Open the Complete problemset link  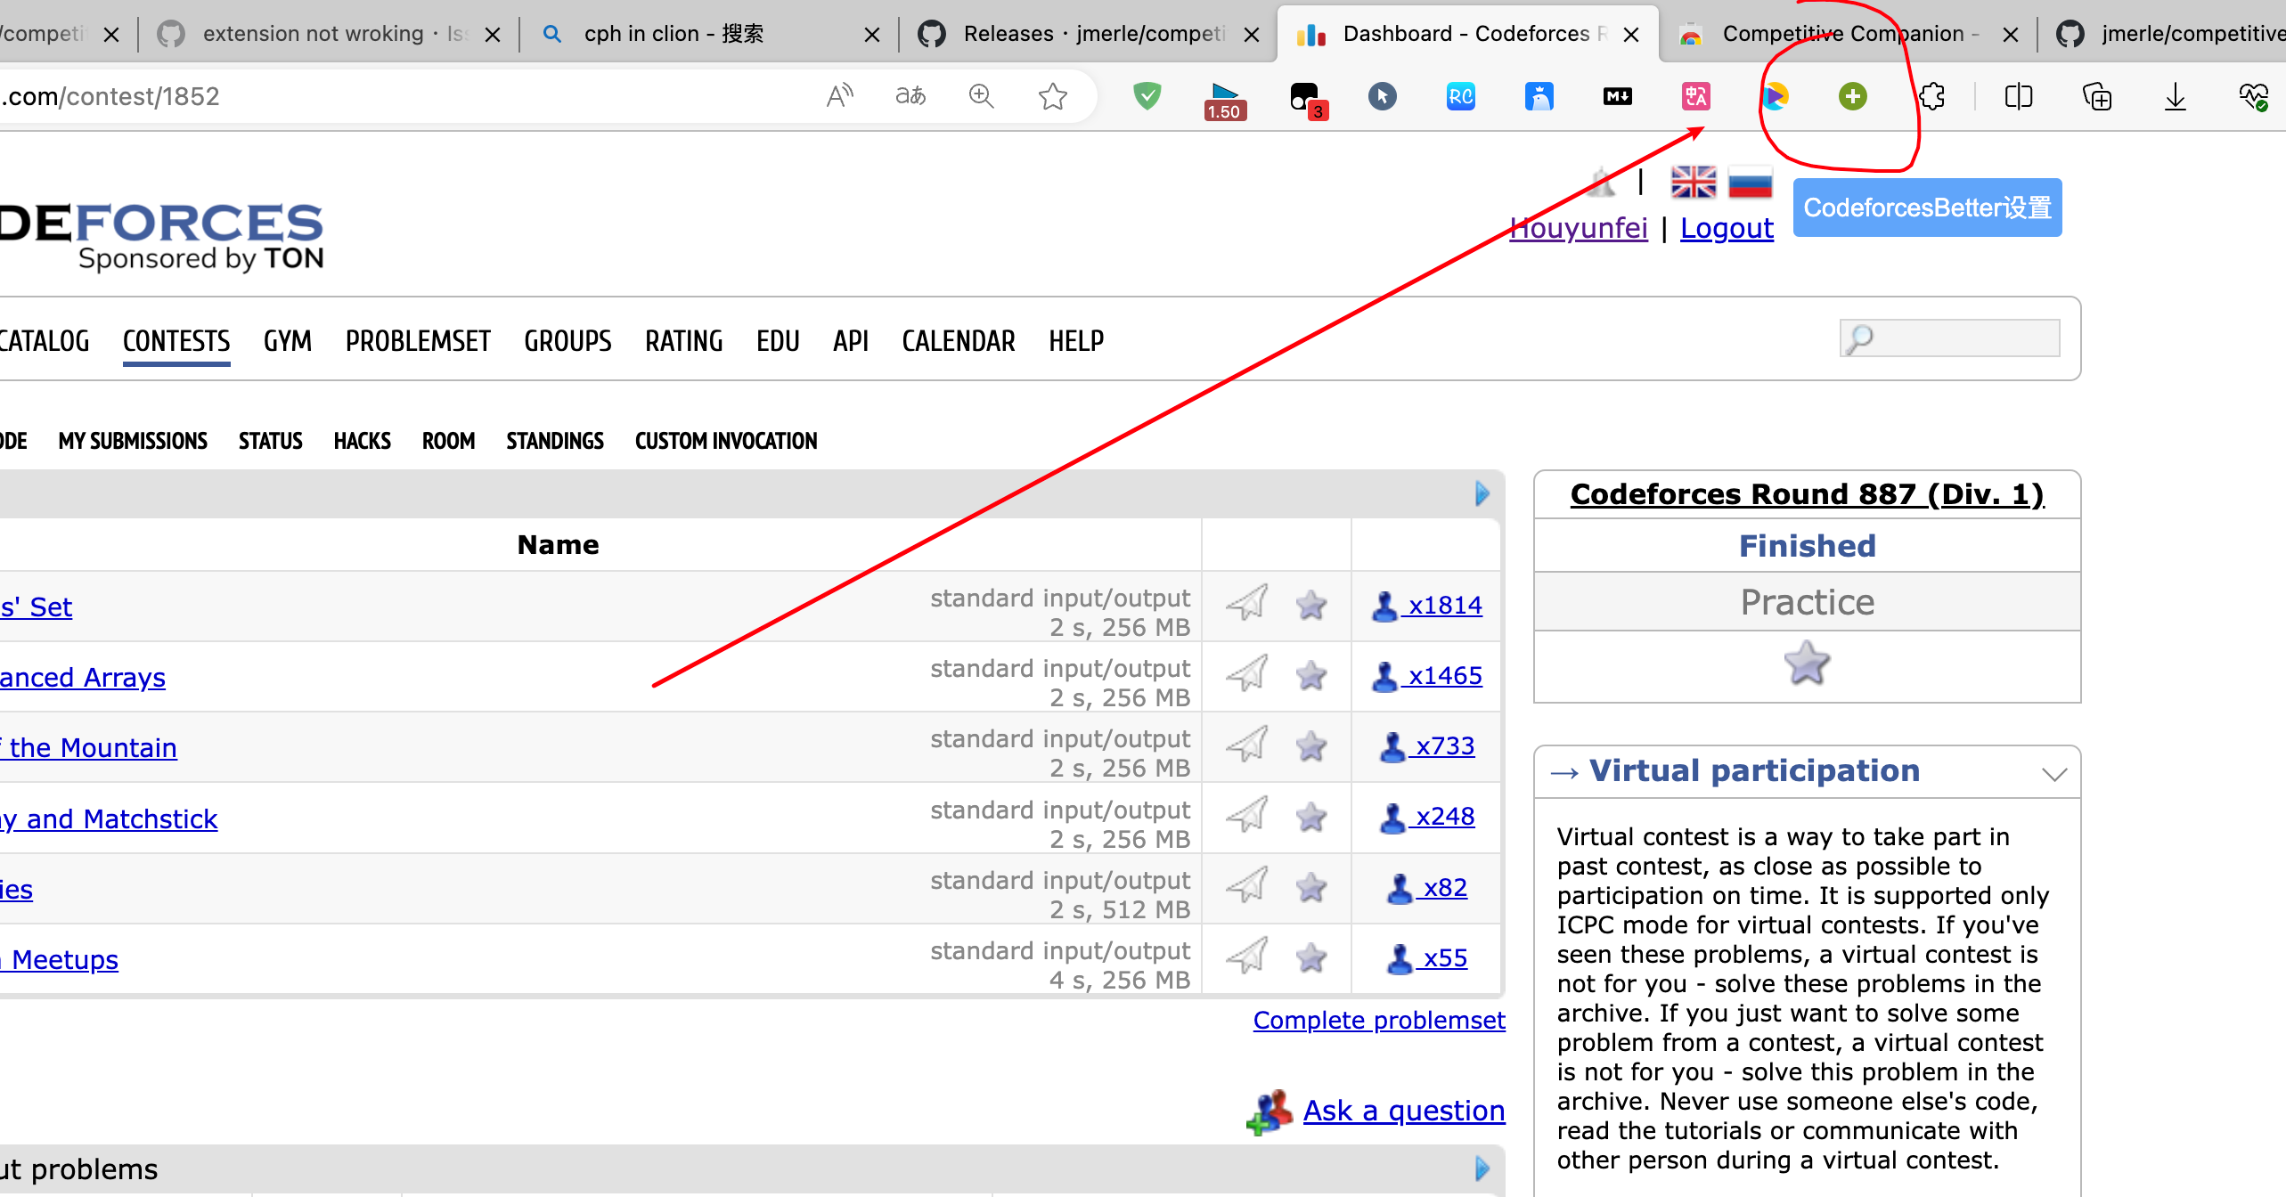coord(1378,1020)
